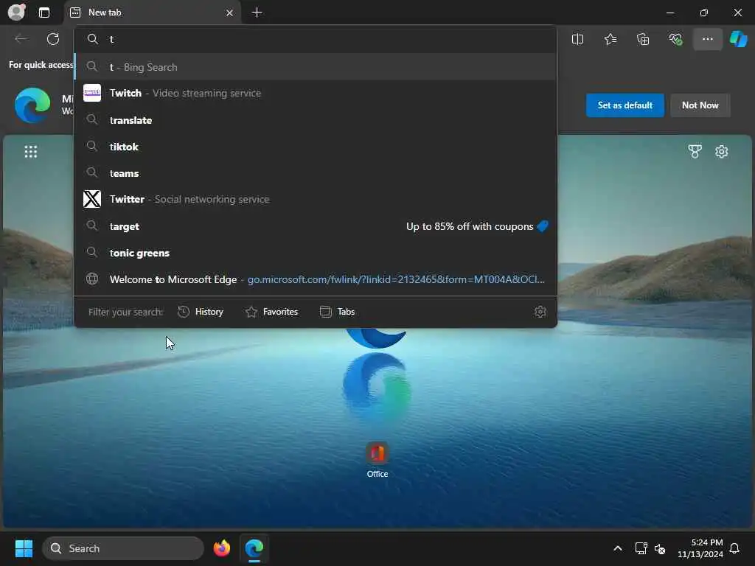Click the Edge icon in the taskbar
The width and height of the screenshot is (755, 566).
(x=254, y=548)
